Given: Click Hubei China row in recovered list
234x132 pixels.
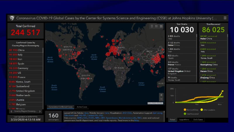Looking at the screenshot, I should tap(213, 38).
